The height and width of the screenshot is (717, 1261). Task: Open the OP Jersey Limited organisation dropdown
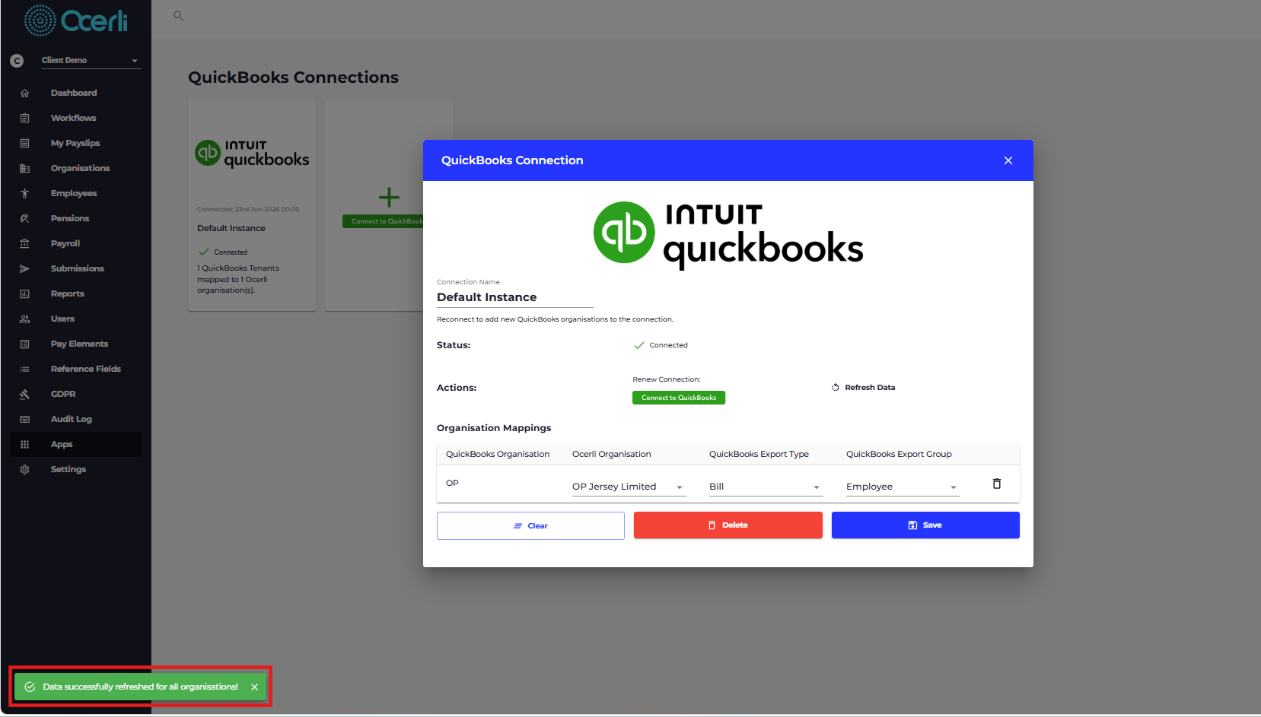(629, 487)
